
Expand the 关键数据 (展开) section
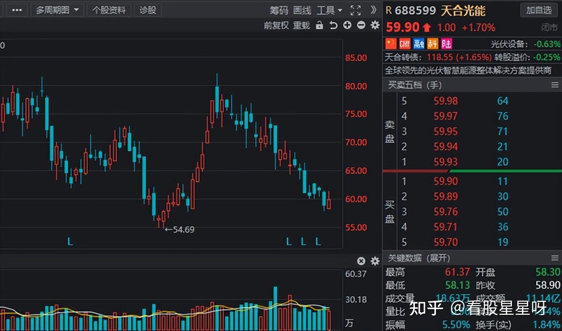pos(418,258)
